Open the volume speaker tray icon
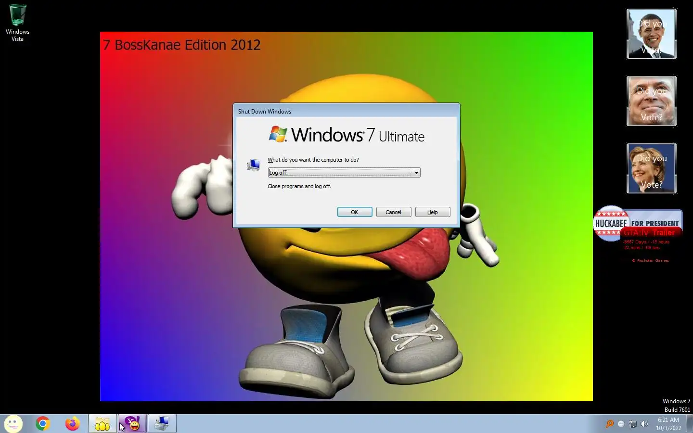This screenshot has width=693, height=433. click(644, 424)
